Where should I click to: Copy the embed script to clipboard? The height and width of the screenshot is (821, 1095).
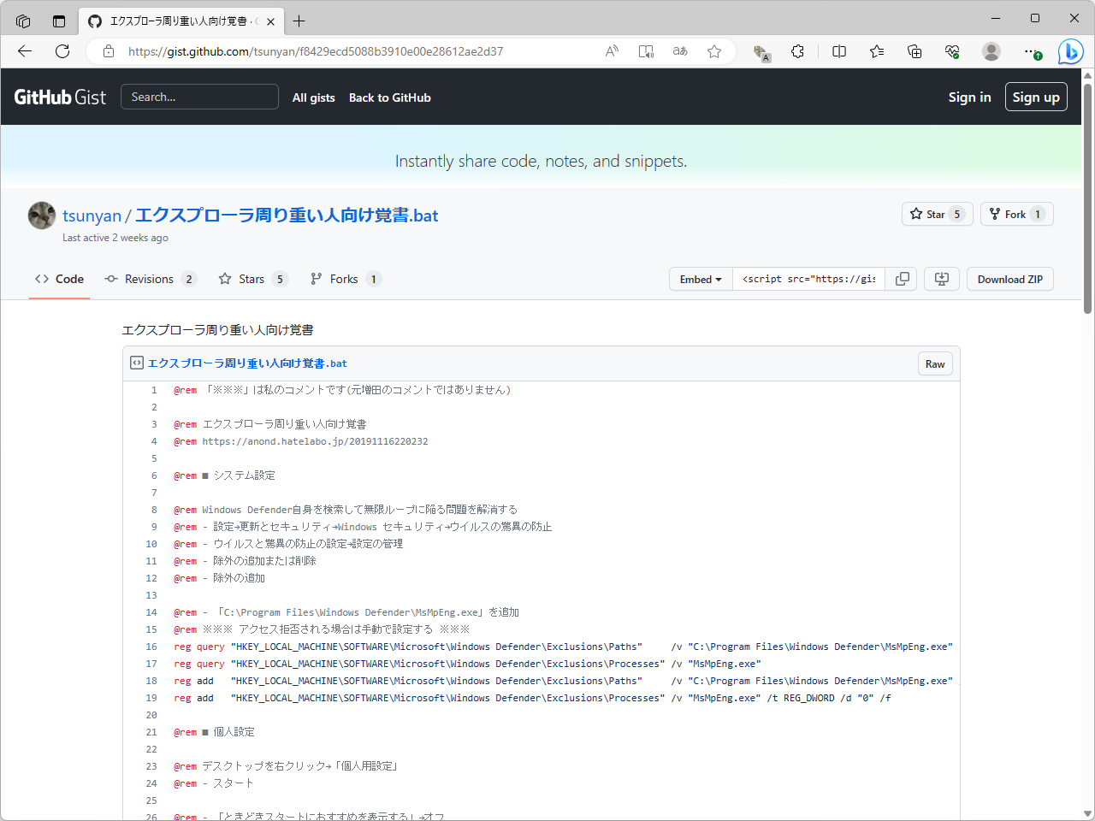pos(902,278)
